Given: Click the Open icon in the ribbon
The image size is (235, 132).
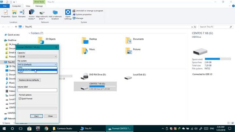Looking at the screenshot, I should (x=14, y=14).
